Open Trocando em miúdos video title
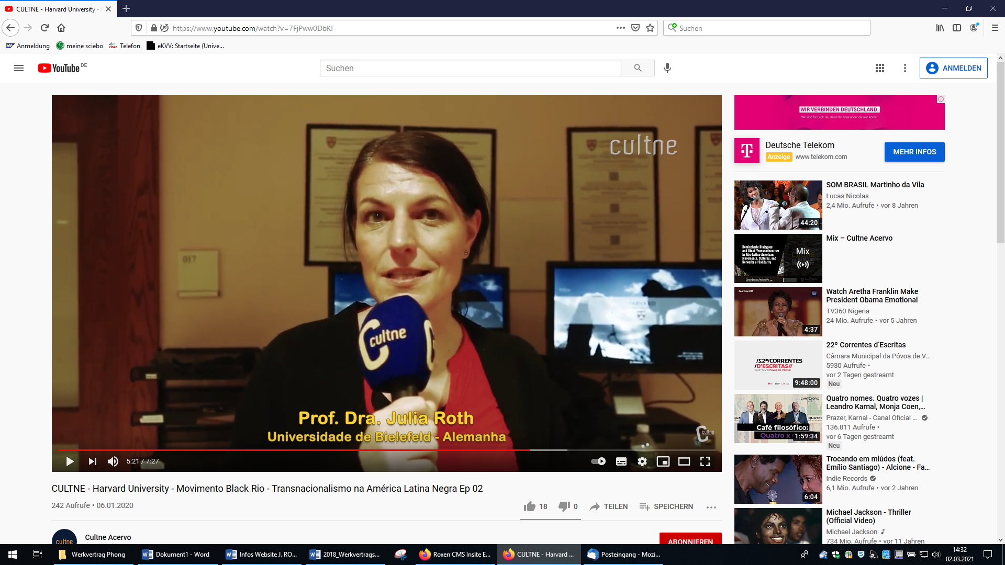This screenshot has width=1005, height=565. 877,463
